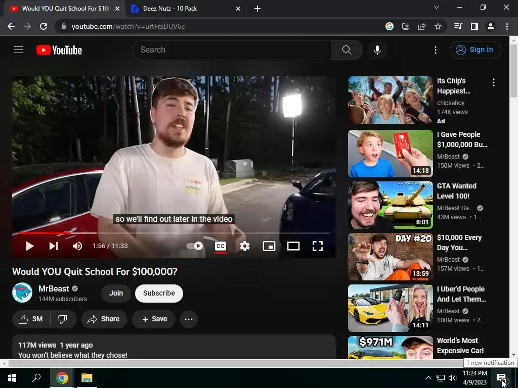The width and height of the screenshot is (518, 388).
Task: Open video player settings gear
Action: (245, 246)
